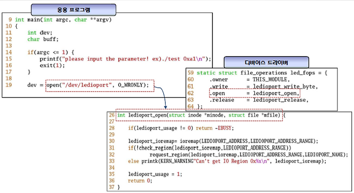
Task: Click line number 59 in driver struct
Action: pyautogui.click(x=191, y=73)
